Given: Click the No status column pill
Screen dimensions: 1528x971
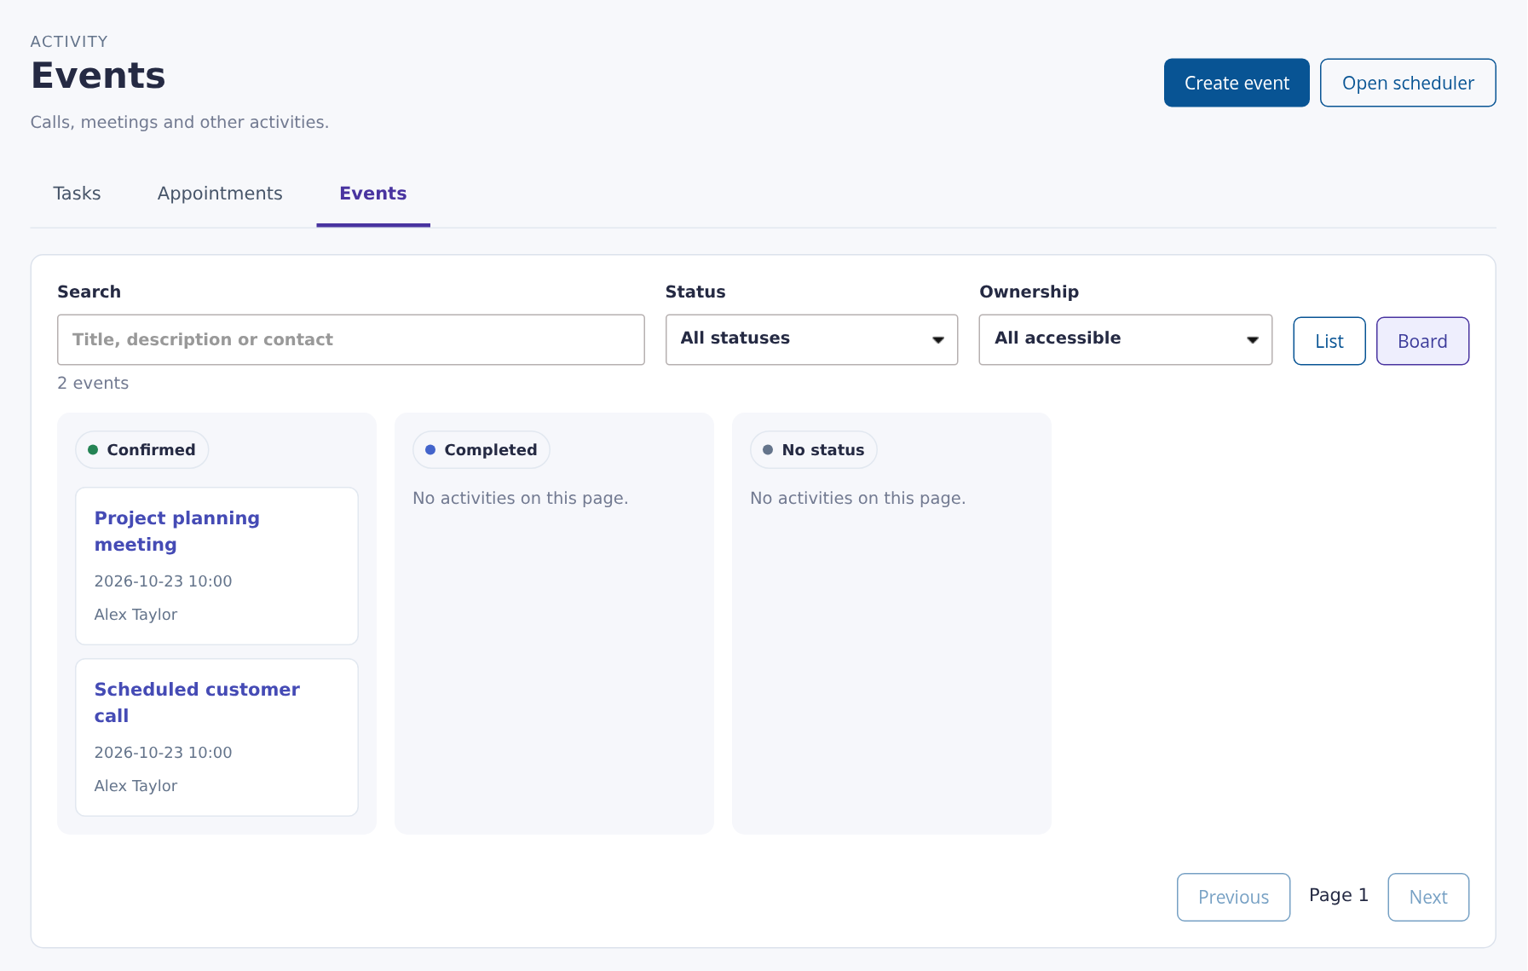Looking at the screenshot, I should pos(814,450).
